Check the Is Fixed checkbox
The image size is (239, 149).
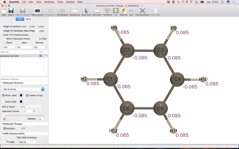tap(37, 39)
